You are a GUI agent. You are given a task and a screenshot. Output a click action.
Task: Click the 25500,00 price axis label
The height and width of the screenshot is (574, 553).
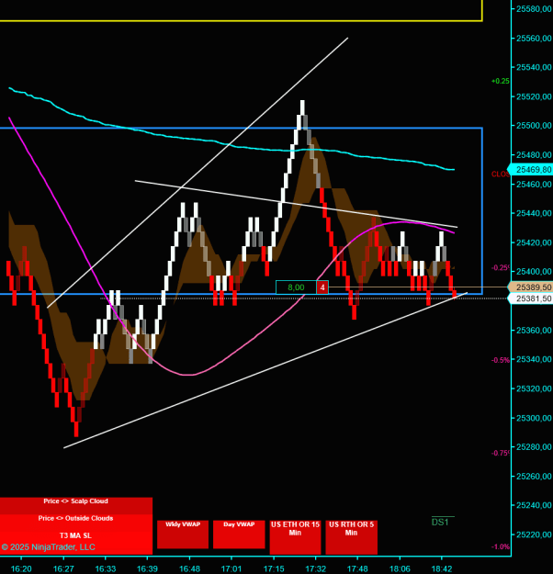pos(534,126)
